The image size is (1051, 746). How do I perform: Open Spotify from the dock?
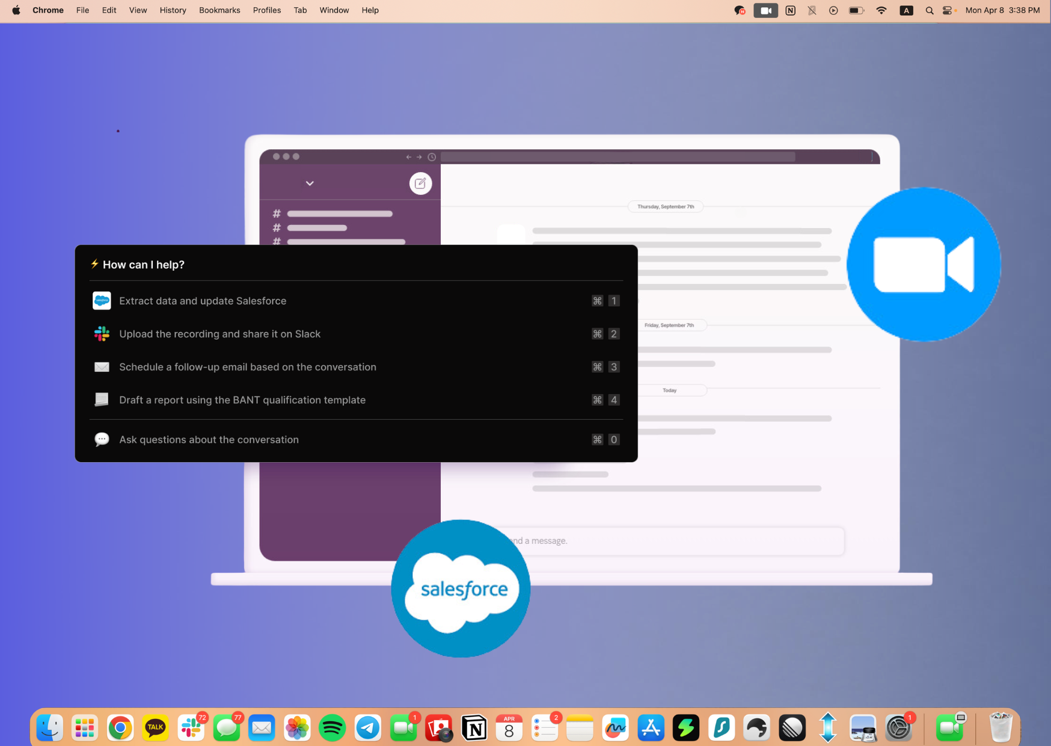(x=332, y=728)
